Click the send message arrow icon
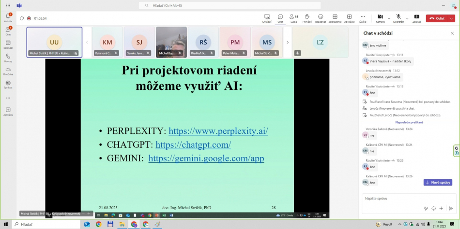Screen dimensions: 460x229 coord(451,208)
